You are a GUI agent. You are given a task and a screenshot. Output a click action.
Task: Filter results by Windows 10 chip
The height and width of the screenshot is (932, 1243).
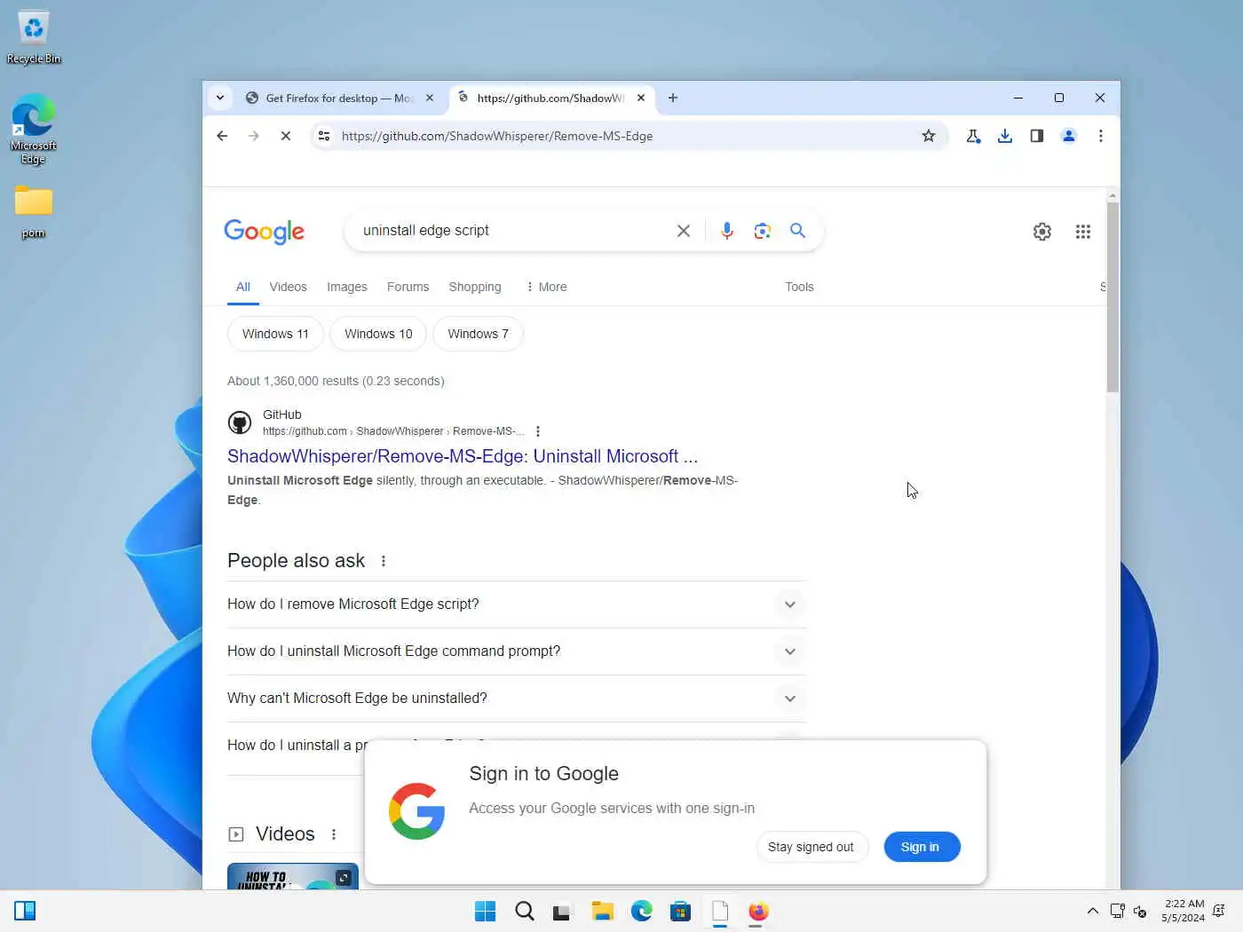coord(378,334)
